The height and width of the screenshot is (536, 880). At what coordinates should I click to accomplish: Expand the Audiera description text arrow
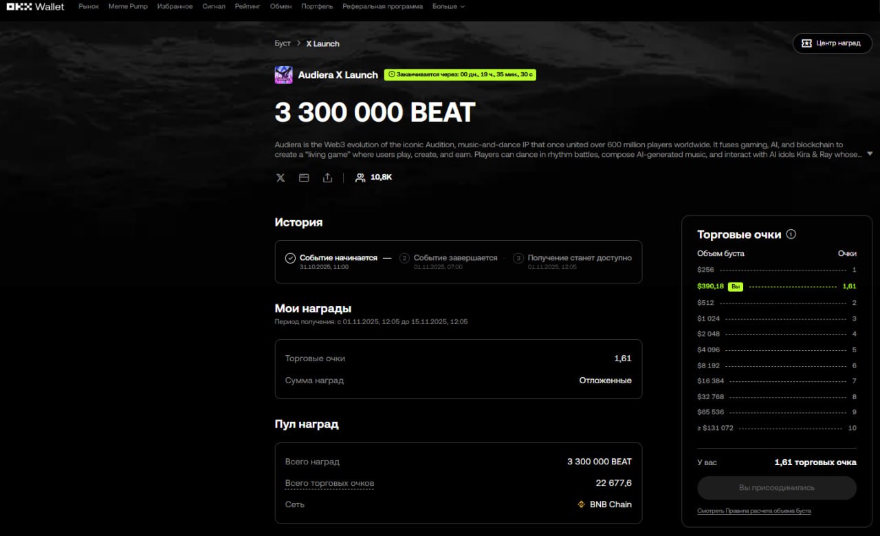(870, 153)
